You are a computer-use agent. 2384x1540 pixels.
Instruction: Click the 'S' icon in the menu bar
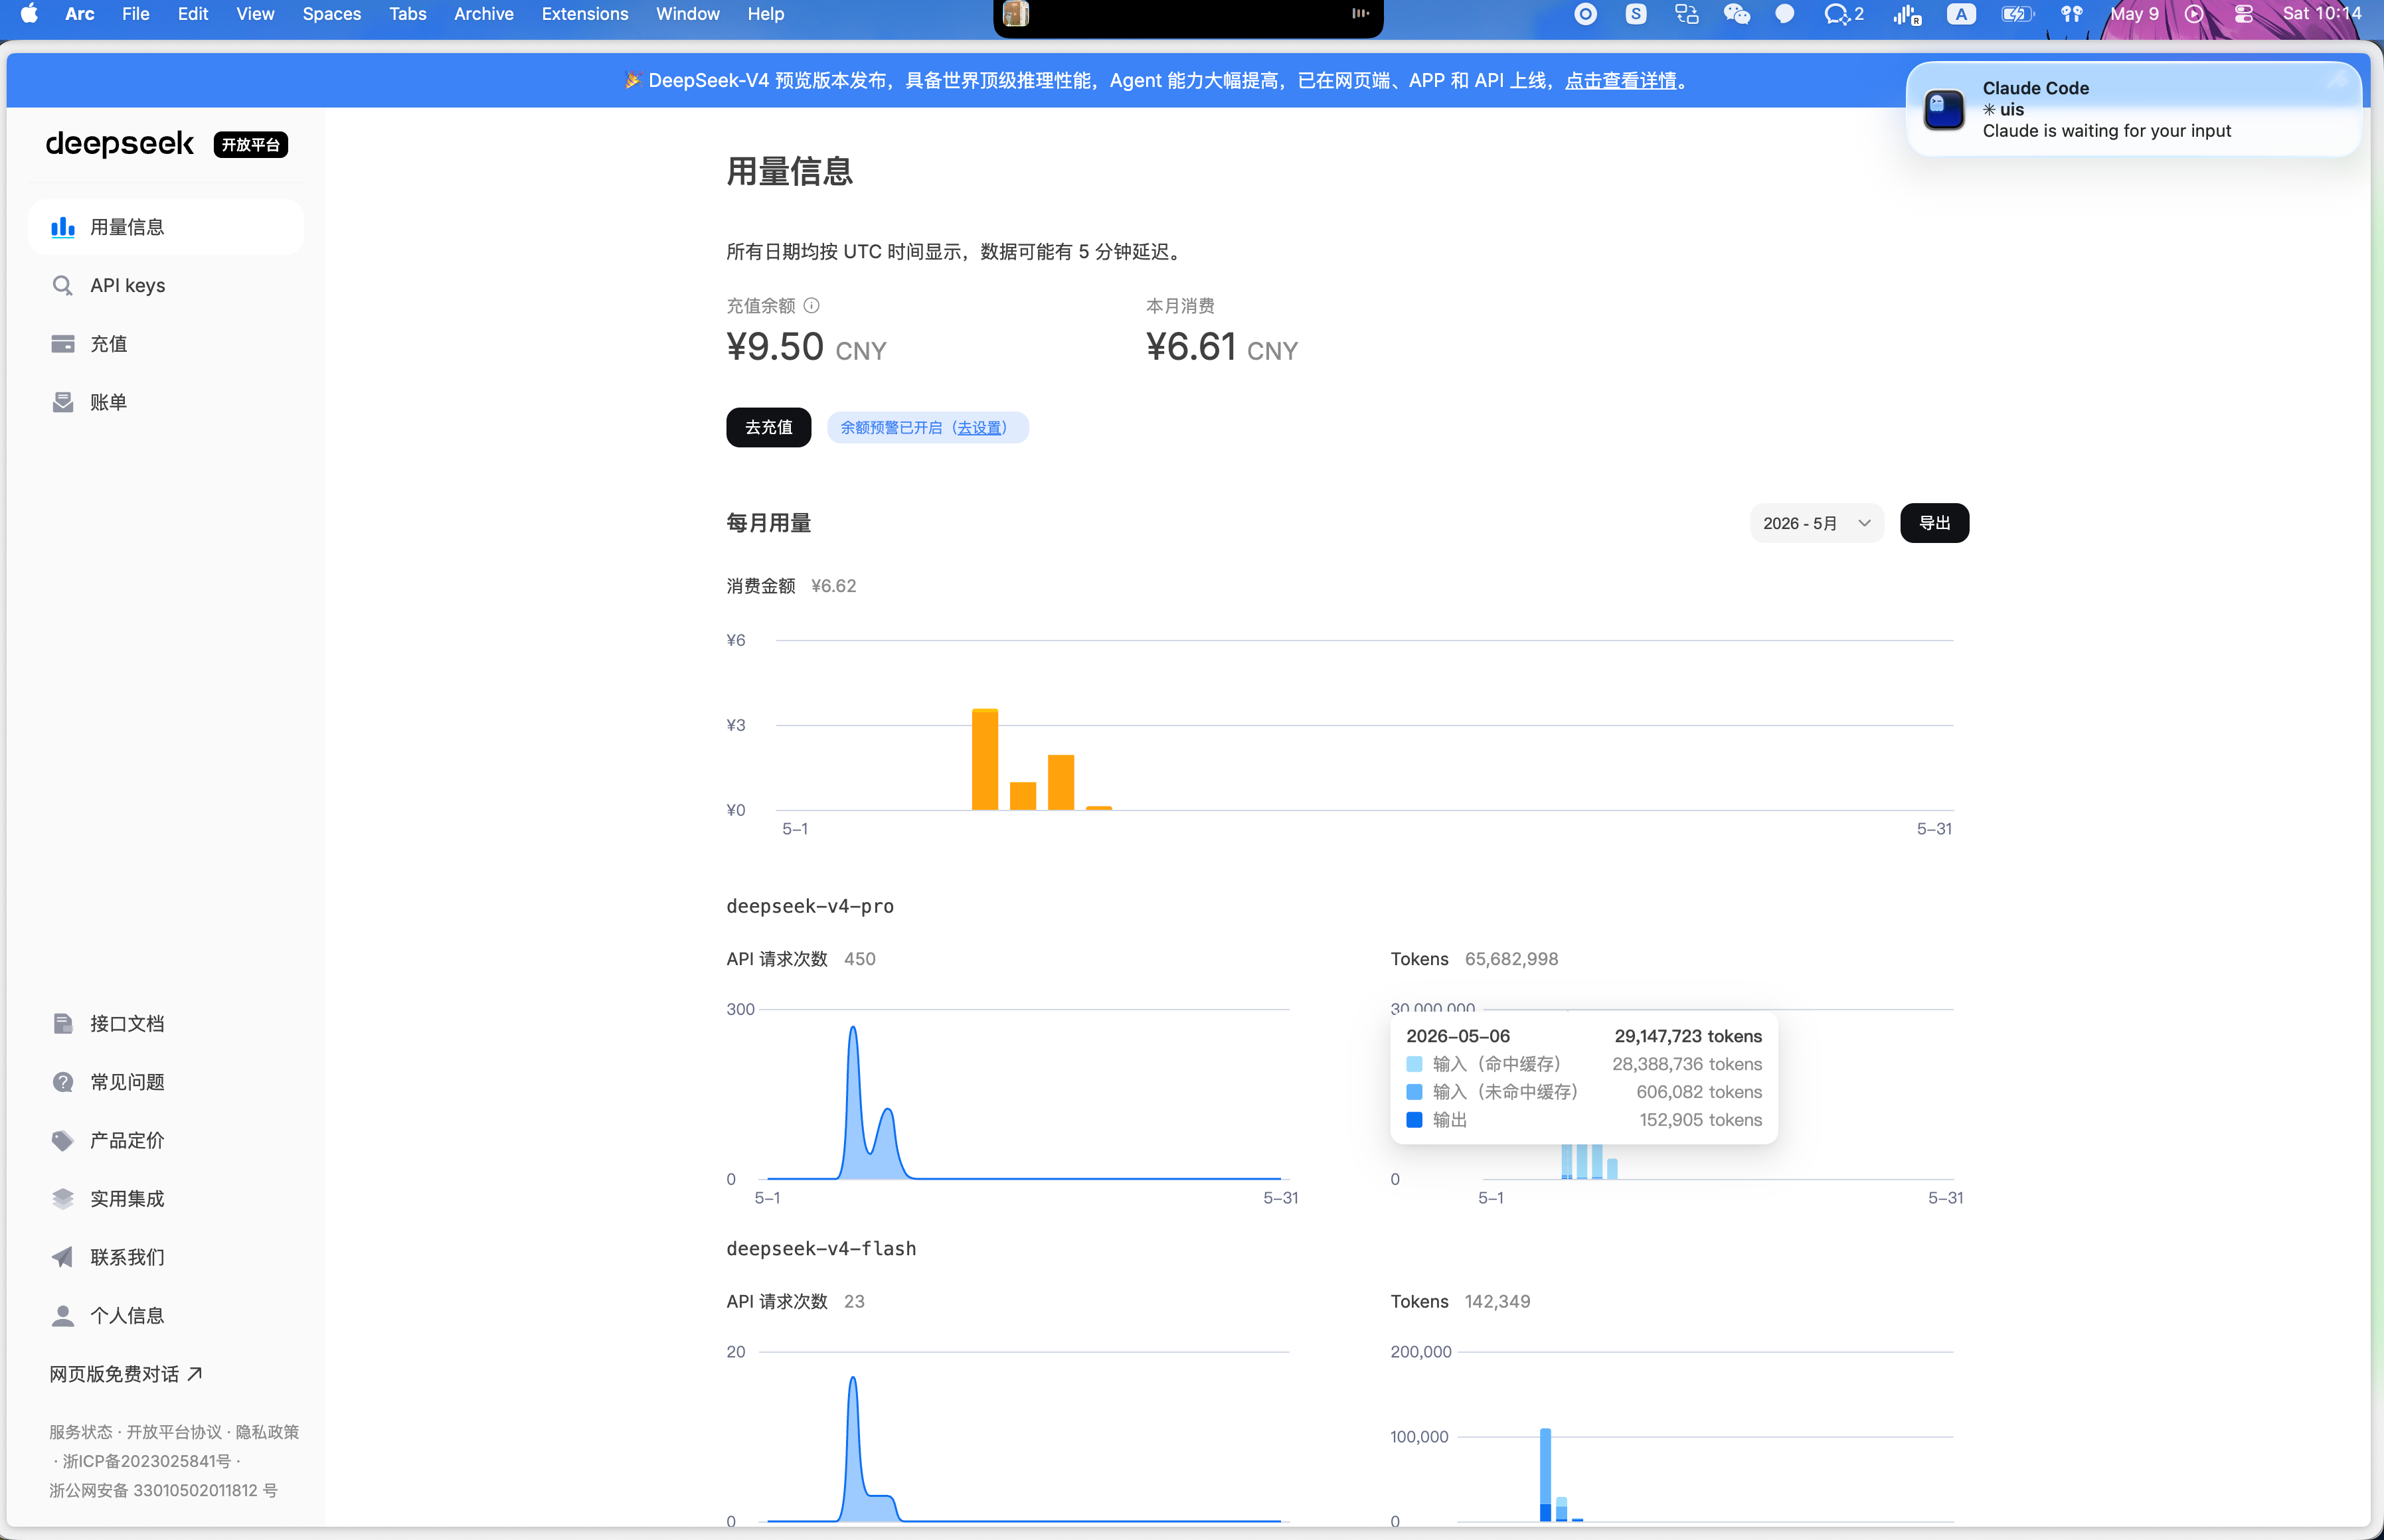[1637, 14]
